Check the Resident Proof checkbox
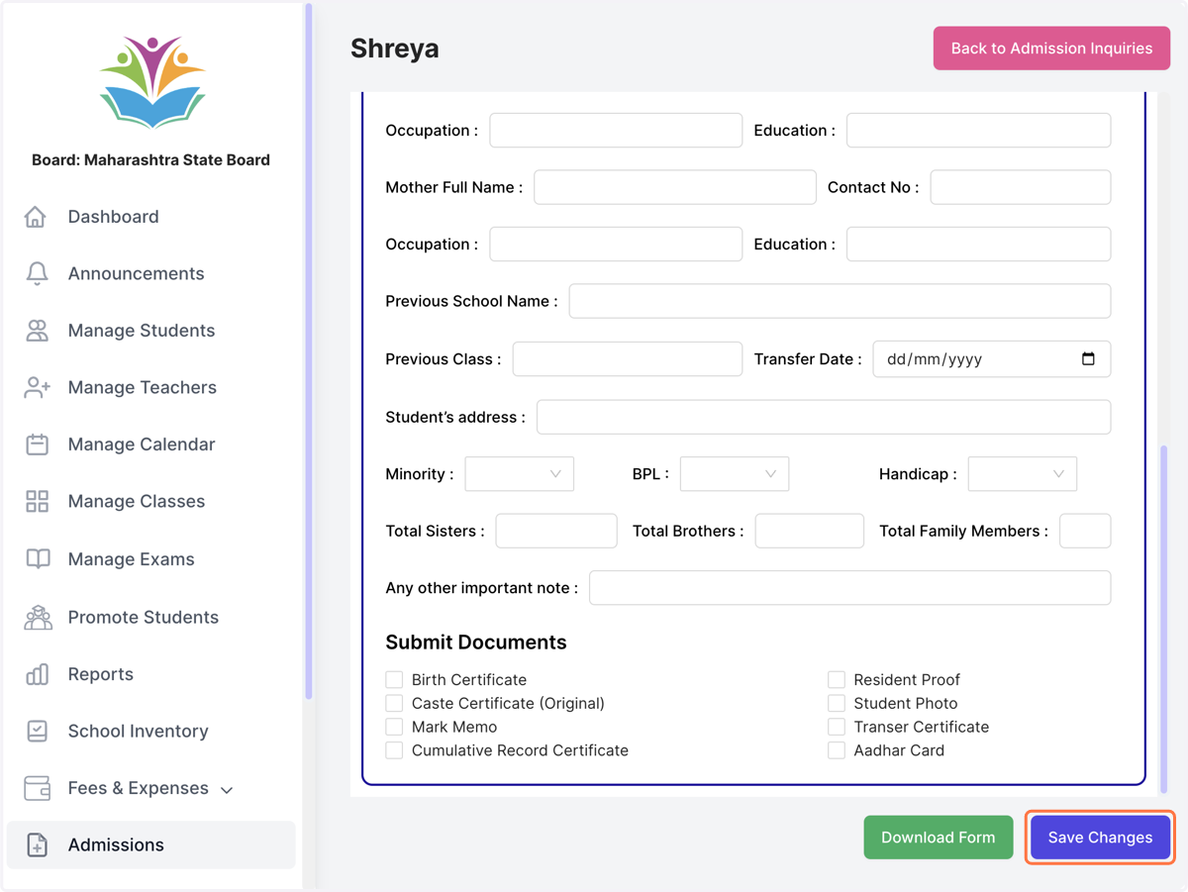The height and width of the screenshot is (892, 1188). point(837,680)
